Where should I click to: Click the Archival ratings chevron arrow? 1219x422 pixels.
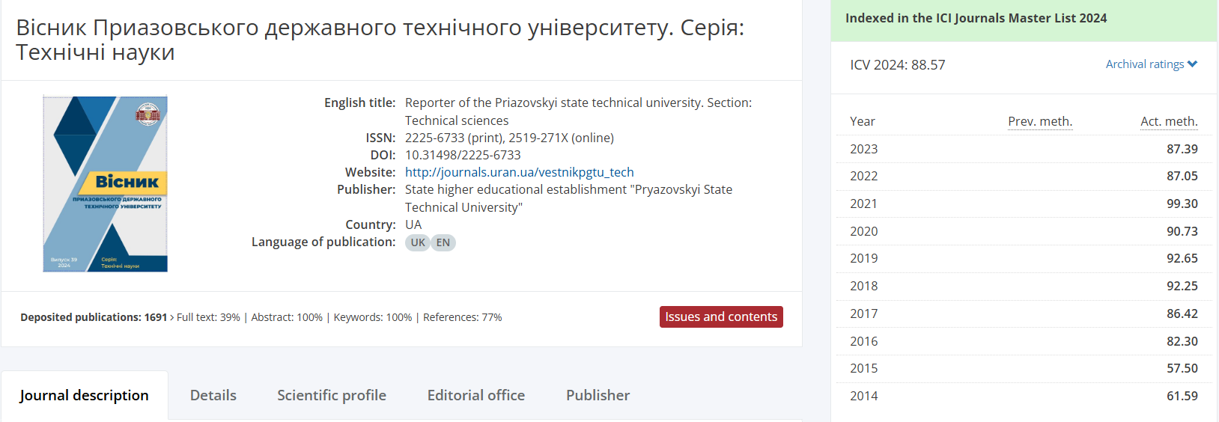point(1193,64)
